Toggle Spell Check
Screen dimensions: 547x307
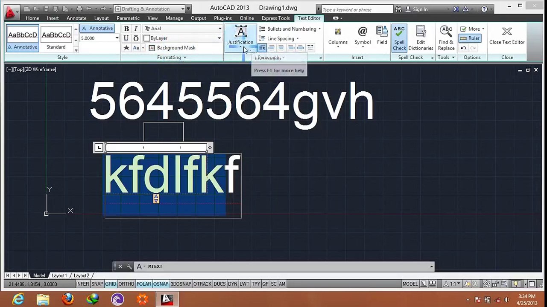click(399, 38)
